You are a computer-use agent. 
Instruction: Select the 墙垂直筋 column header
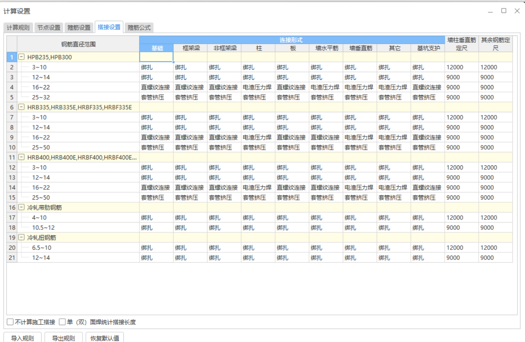pos(360,48)
